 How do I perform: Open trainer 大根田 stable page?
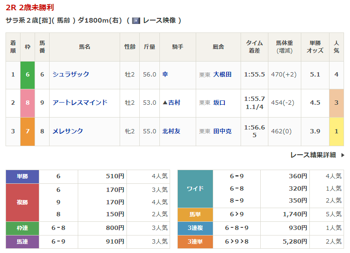[222, 74]
